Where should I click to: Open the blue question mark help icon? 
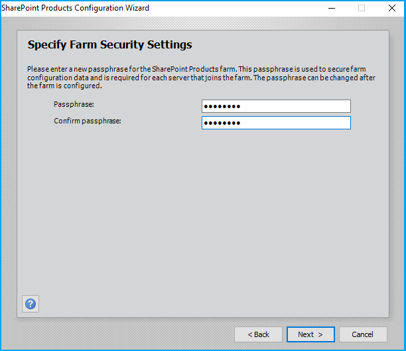coord(31,304)
